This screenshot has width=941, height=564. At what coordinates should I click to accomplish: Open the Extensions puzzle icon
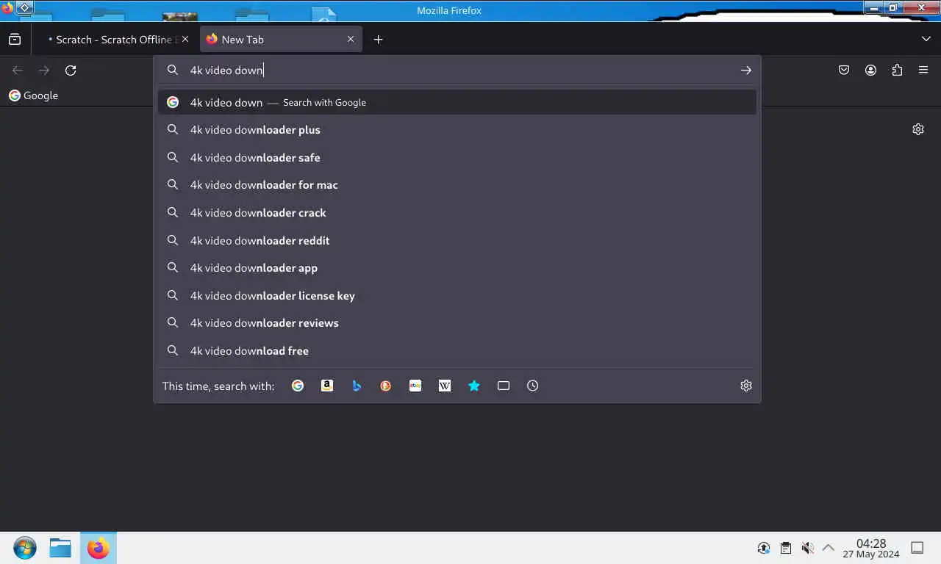click(897, 70)
